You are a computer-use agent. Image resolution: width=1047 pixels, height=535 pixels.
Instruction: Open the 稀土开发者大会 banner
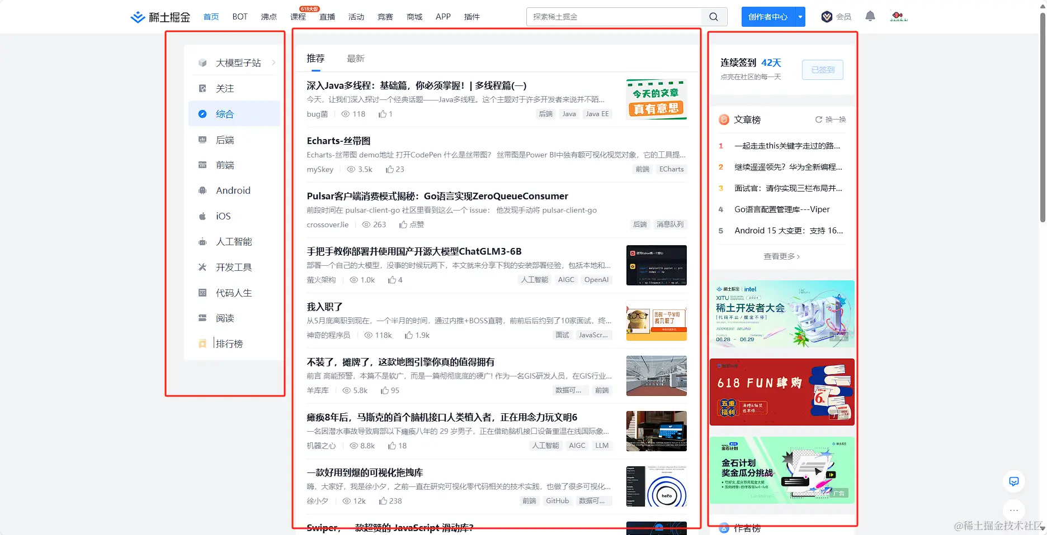pyautogui.click(x=782, y=314)
